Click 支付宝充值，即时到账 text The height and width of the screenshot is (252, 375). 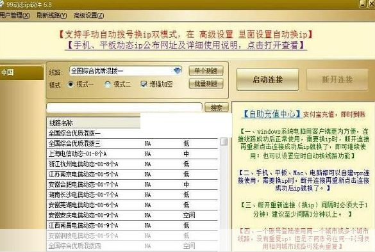tap(334, 114)
